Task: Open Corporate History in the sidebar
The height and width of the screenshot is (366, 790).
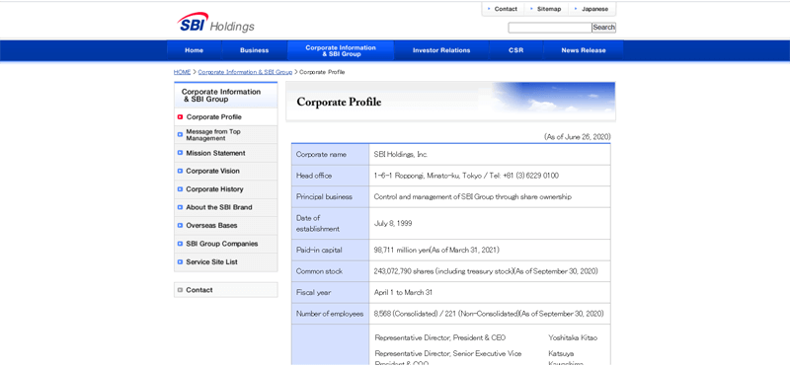Action: [226, 189]
